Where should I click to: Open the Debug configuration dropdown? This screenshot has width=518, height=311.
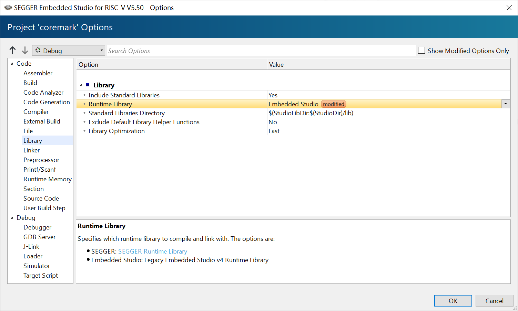coord(69,51)
